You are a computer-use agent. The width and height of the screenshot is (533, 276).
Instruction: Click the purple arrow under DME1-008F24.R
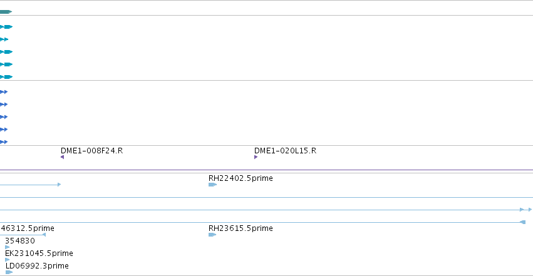point(62,157)
